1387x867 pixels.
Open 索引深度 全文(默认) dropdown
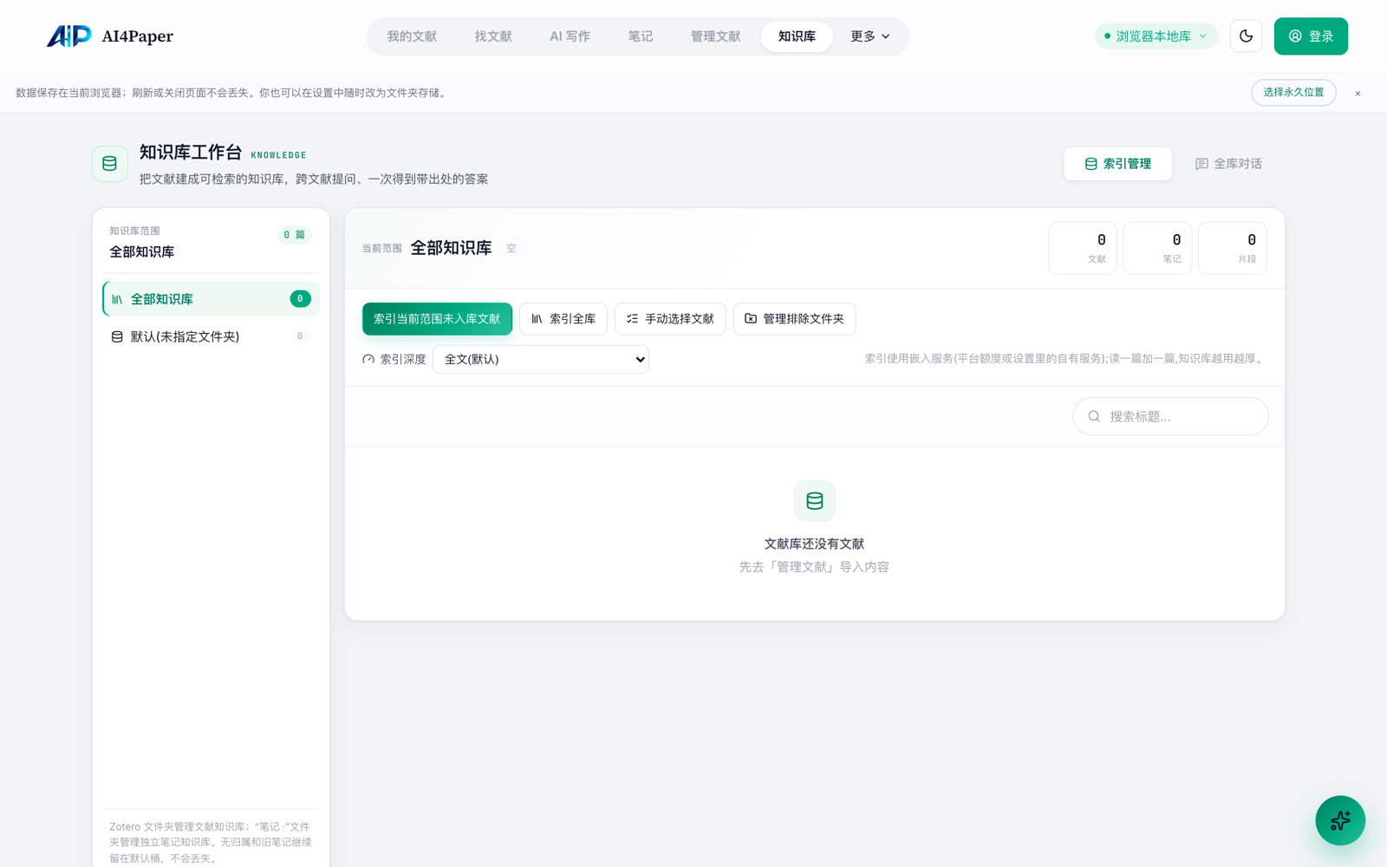tap(541, 359)
